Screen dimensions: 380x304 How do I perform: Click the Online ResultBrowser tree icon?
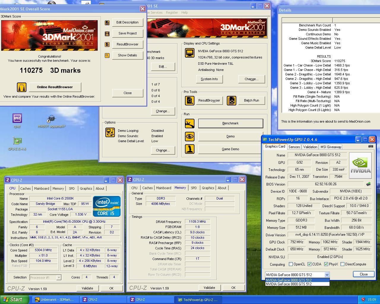pyautogui.click(x=22, y=87)
